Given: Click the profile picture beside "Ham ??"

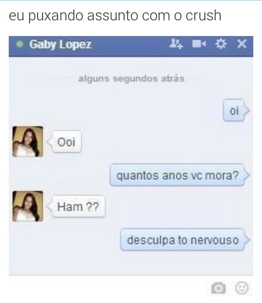Looking at the screenshot, I should click(28, 206).
